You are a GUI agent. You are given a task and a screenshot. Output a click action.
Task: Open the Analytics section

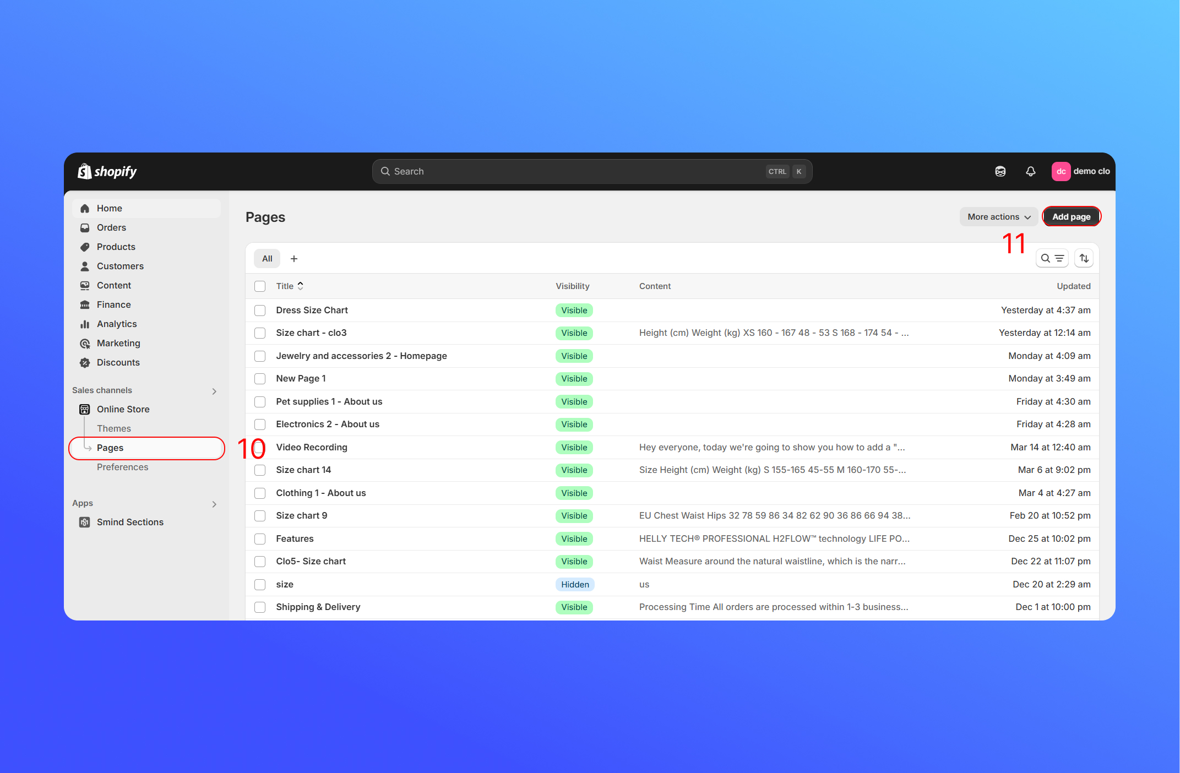pos(116,324)
